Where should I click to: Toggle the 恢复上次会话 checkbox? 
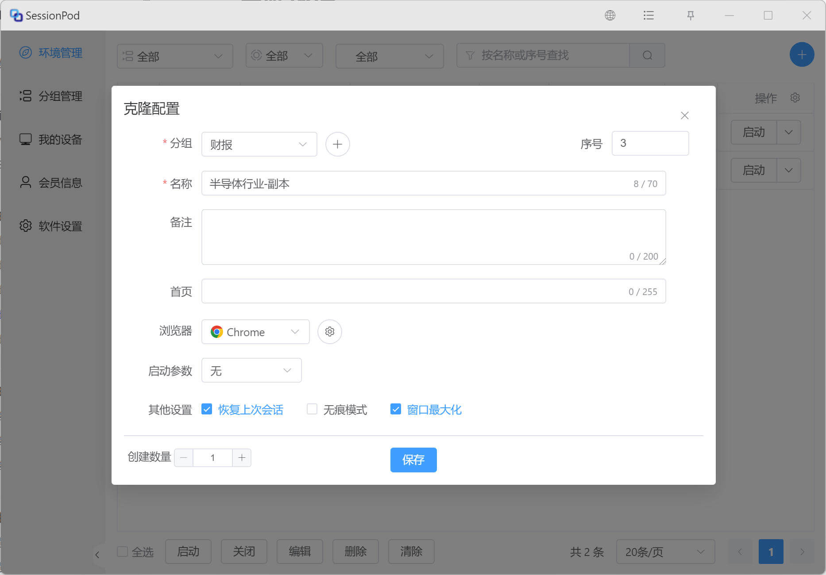207,409
